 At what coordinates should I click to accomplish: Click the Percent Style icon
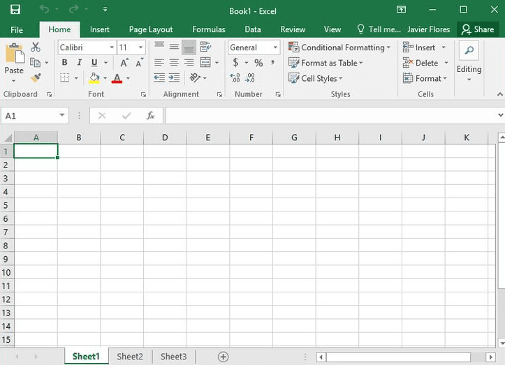click(x=258, y=62)
